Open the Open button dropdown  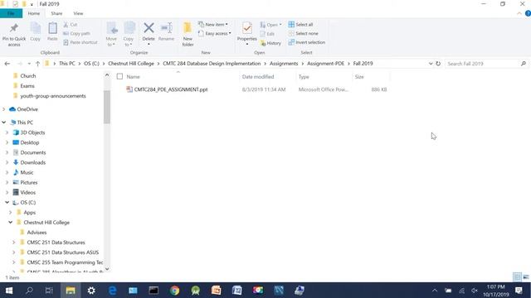coord(271,25)
